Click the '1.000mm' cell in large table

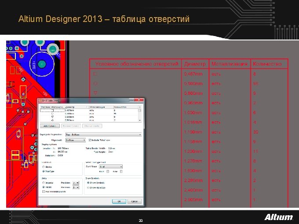pyautogui.click(x=193, y=112)
